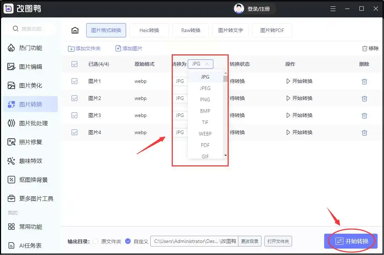The image size is (384, 255).
Task: Click 添加文件夹 folder icon
Action: (71, 49)
